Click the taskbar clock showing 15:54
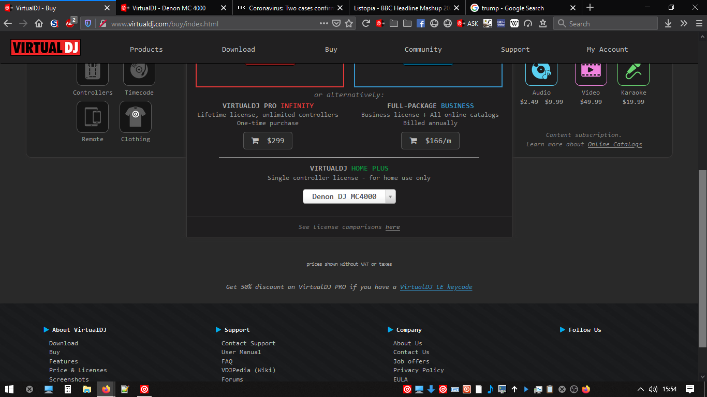 point(670,389)
